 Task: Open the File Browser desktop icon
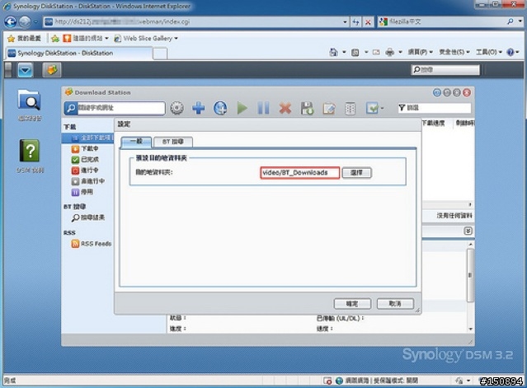coord(30,105)
